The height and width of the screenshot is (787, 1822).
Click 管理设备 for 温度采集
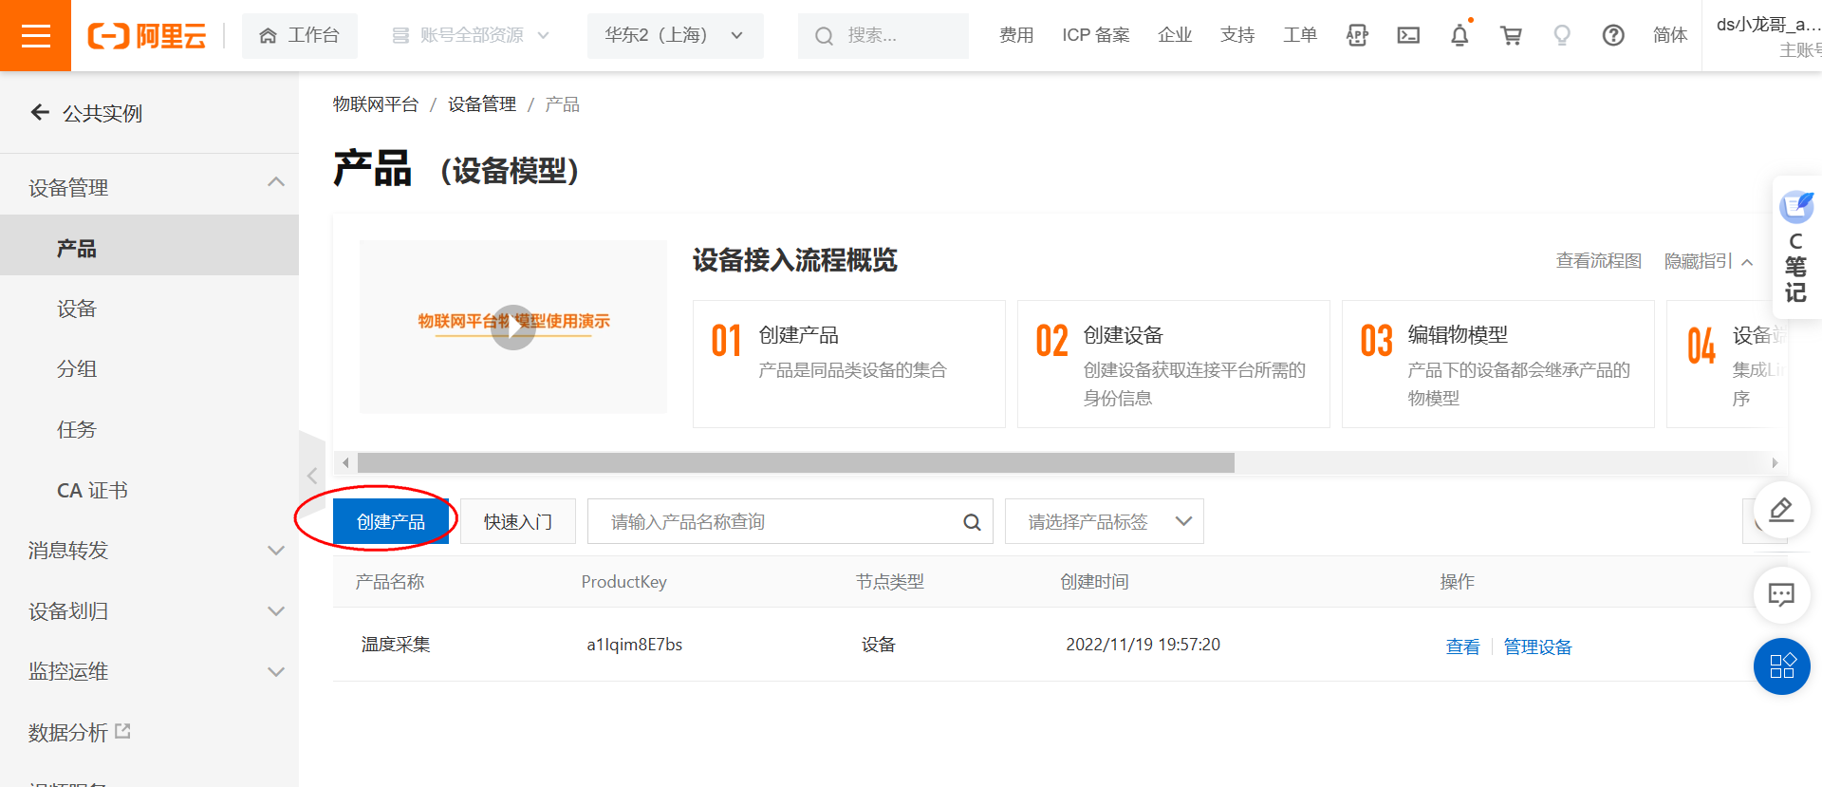[1537, 646]
